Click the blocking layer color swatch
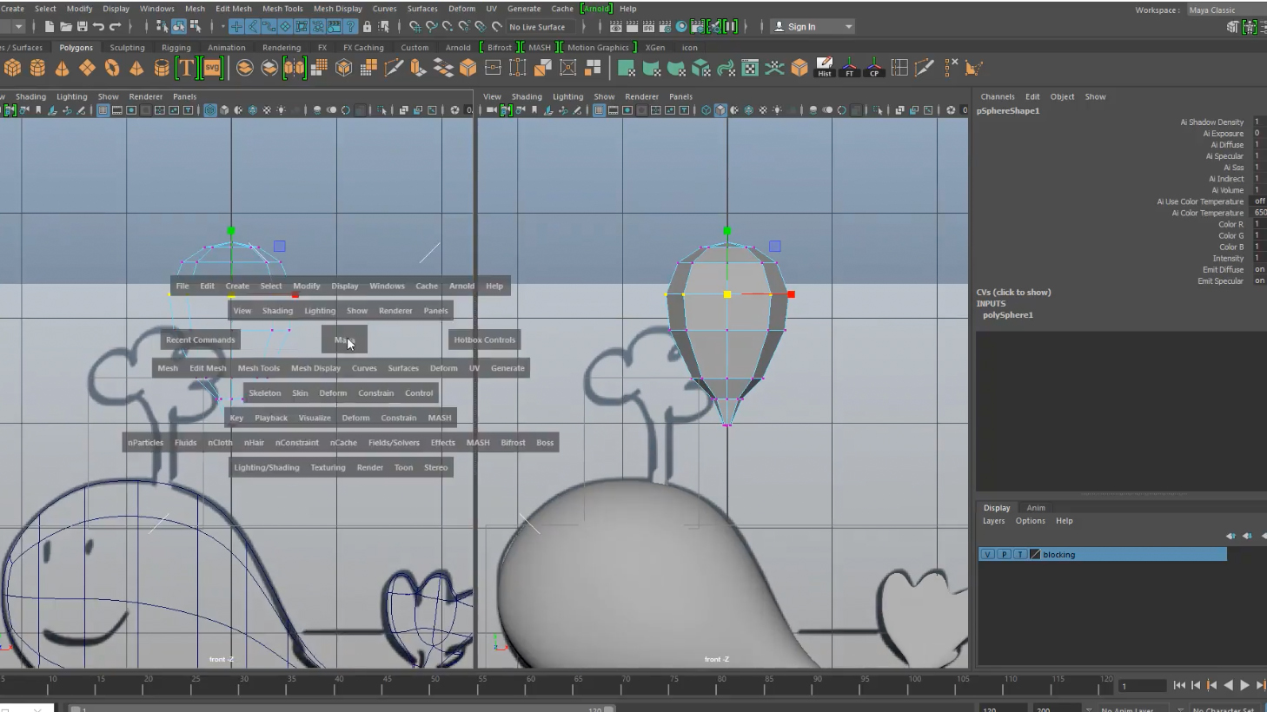The width and height of the screenshot is (1267, 712). click(x=1035, y=554)
